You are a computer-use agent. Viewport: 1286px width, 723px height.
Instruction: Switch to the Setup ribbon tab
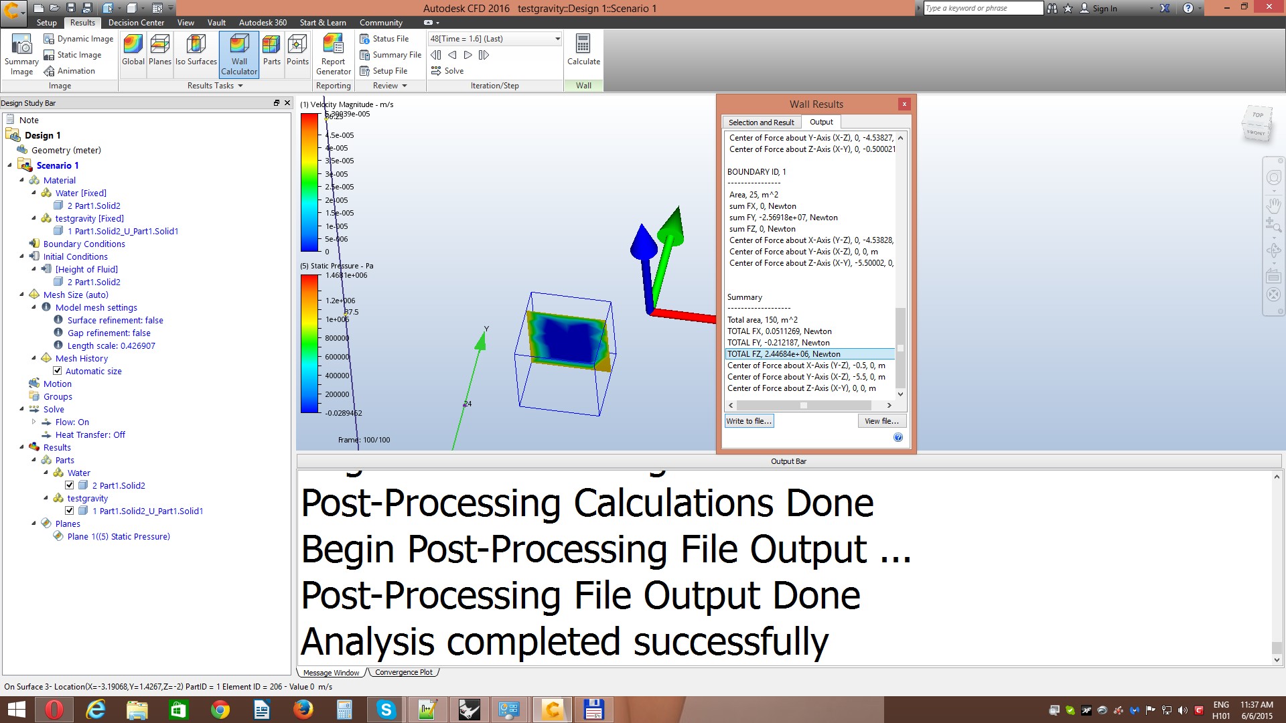tap(47, 23)
